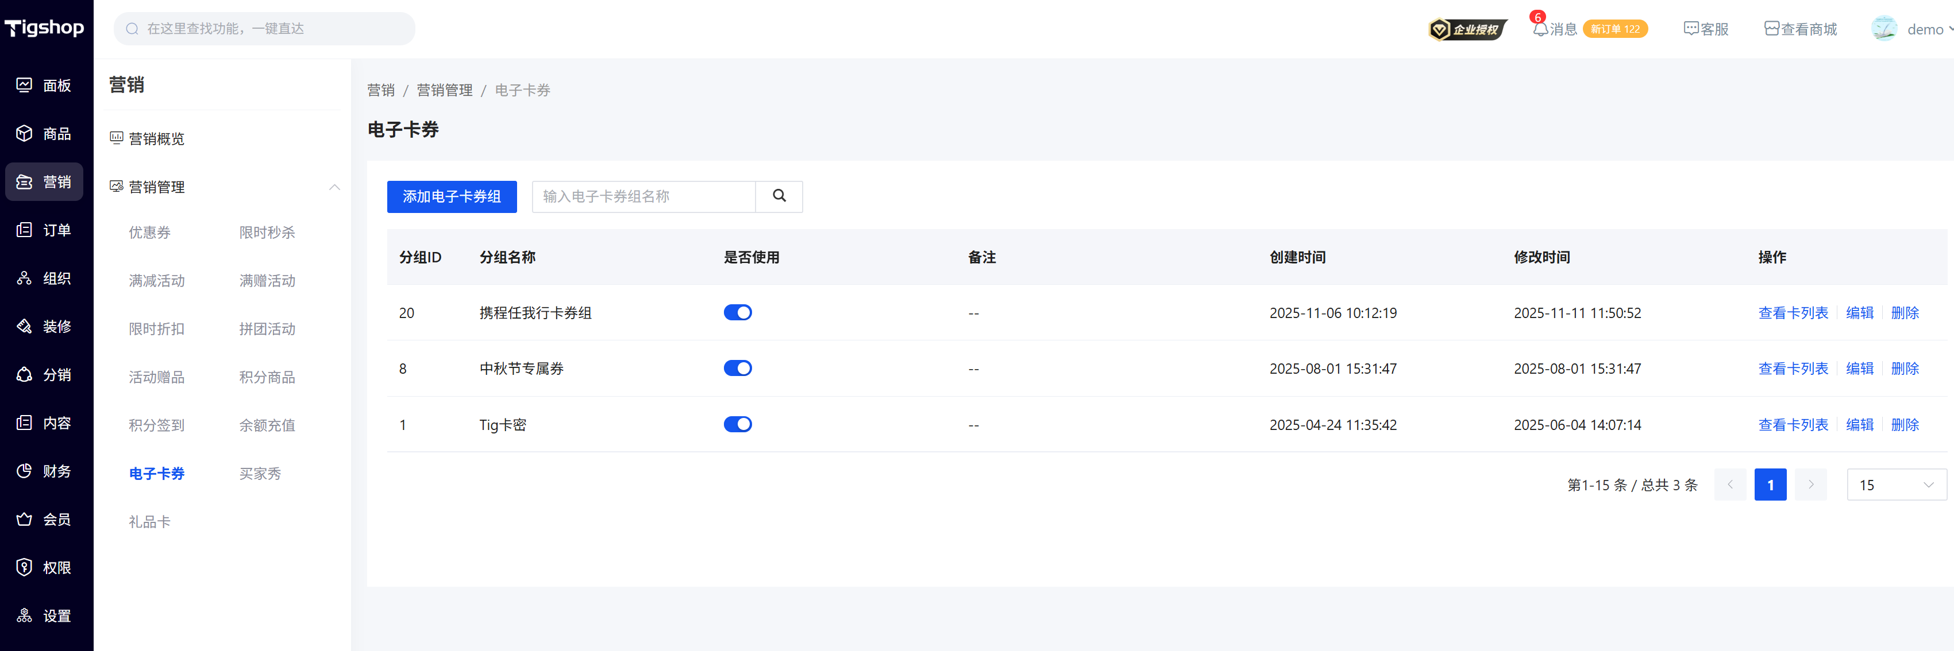Click the magnifier search button
Viewport: 1954px width, 651px height.
(x=778, y=196)
